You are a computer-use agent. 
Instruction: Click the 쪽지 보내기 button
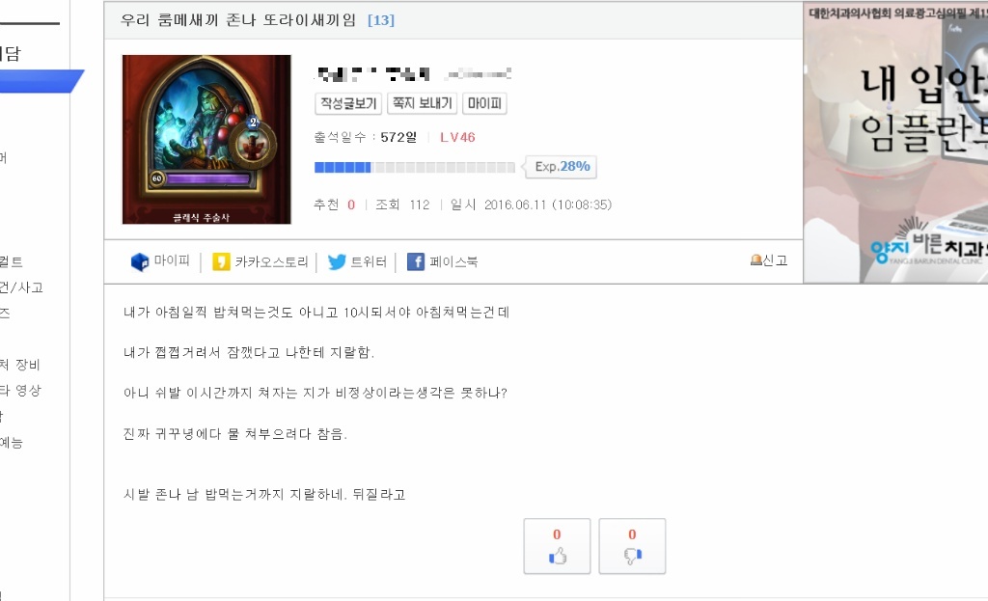[x=423, y=103]
